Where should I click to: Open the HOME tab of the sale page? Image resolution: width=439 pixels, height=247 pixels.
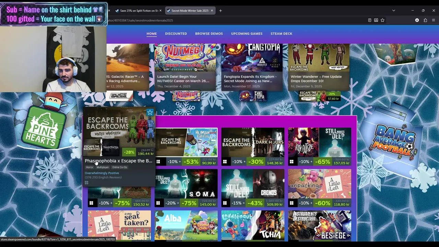click(x=152, y=34)
